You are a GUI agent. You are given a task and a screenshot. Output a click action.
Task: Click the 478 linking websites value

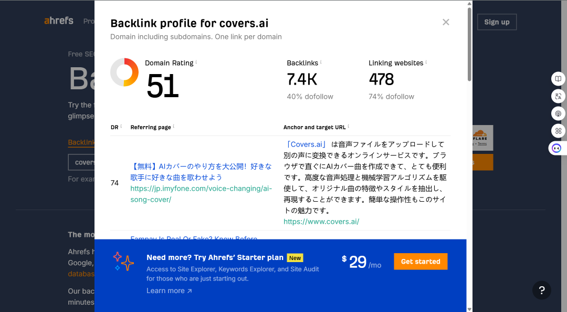point(381,79)
